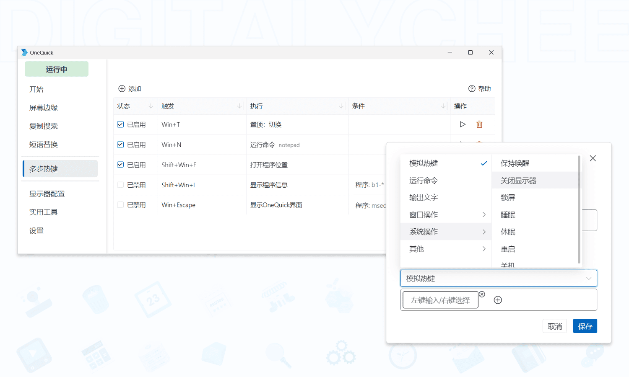Screen dimensions: 629x377
Task: Click the 取消 button
Action: [x=554, y=326]
